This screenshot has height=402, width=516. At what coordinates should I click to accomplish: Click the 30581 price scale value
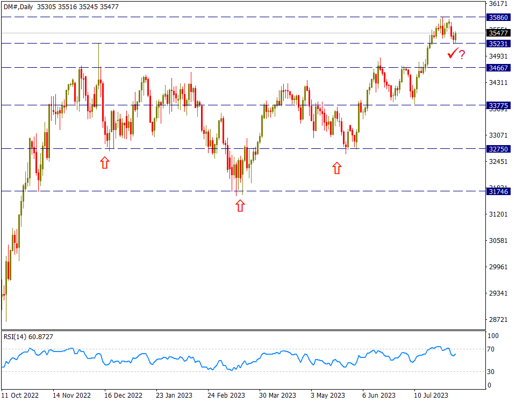pyautogui.click(x=498, y=240)
